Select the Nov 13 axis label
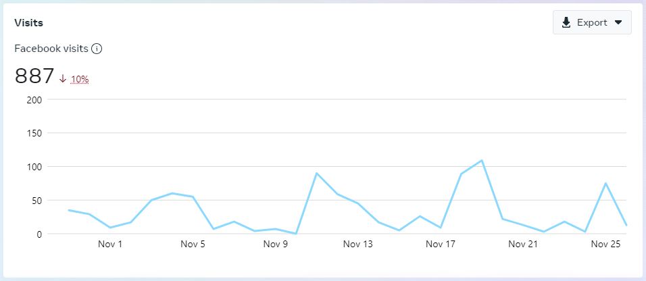The width and height of the screenshot is (646, 281). [358, 245]
